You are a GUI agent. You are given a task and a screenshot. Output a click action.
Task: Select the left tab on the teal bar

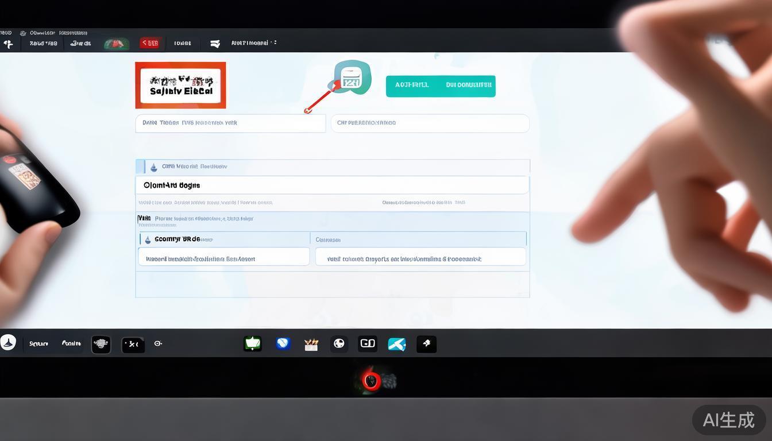tap(411, 86)
